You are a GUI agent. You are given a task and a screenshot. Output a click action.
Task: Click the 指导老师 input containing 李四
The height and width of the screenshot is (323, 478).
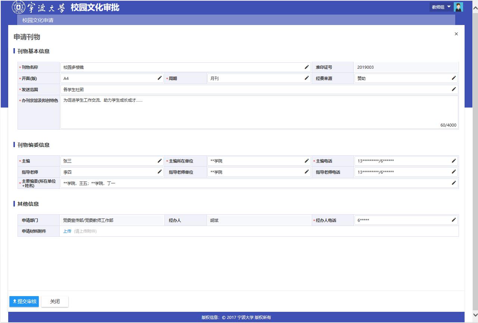point(108,172)
